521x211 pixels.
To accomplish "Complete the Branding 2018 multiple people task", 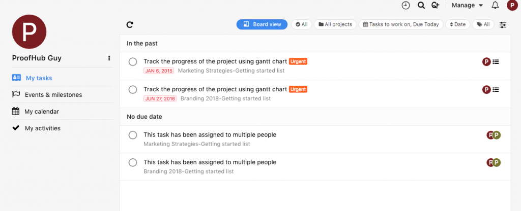I will coord(133,163).
